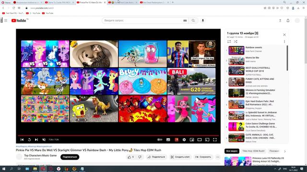307x172 pixels.
Task: Unmute the video player sound
Action: pyautogui.click(x=44, y=140)
